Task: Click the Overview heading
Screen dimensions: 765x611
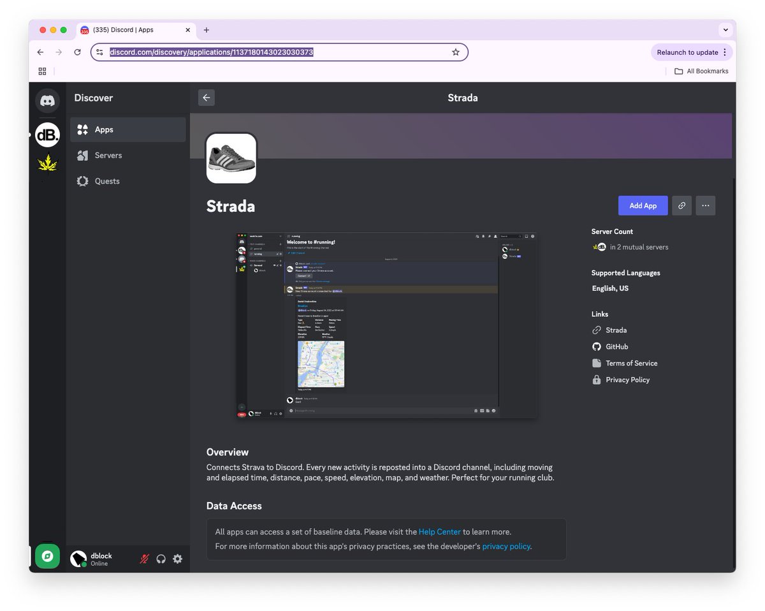Action: coord(228,452)
